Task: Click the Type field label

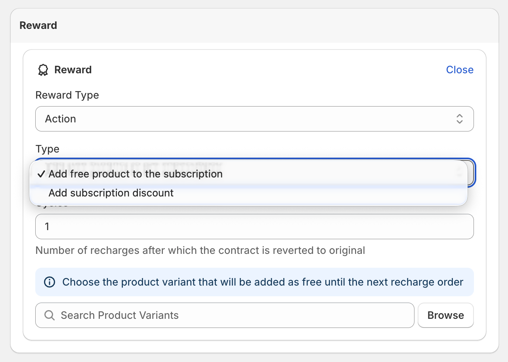Action: tap(47, 149)
